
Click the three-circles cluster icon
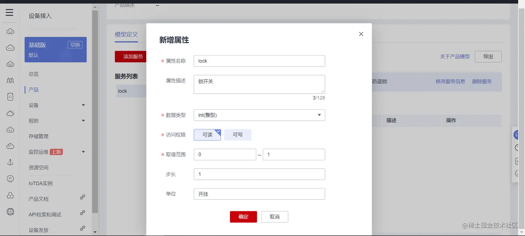click(10, 195)
